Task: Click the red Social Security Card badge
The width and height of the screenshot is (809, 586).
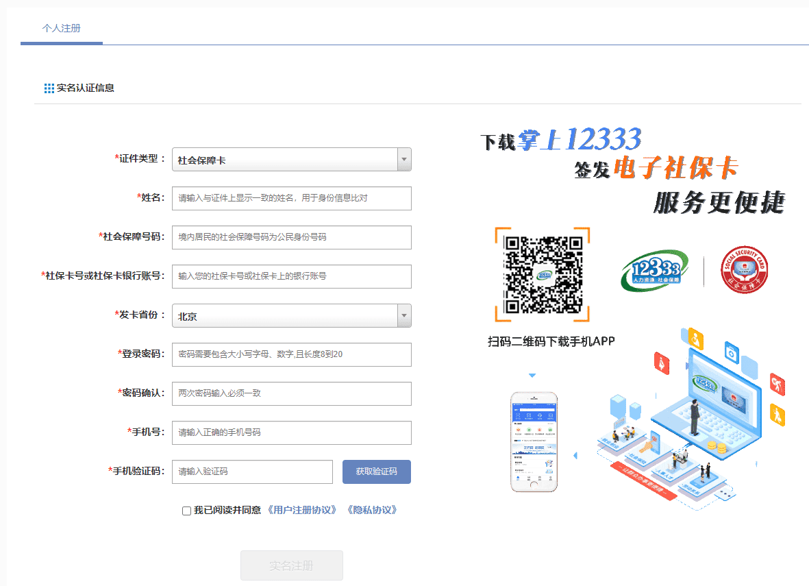Action: click(745, 269)
